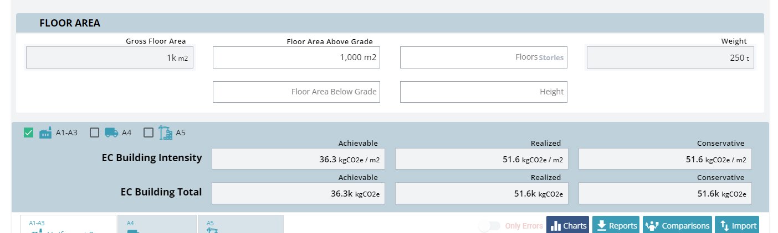Check the A5 stage checkbox
778x233 pixels.
click(x=149, y=133)
